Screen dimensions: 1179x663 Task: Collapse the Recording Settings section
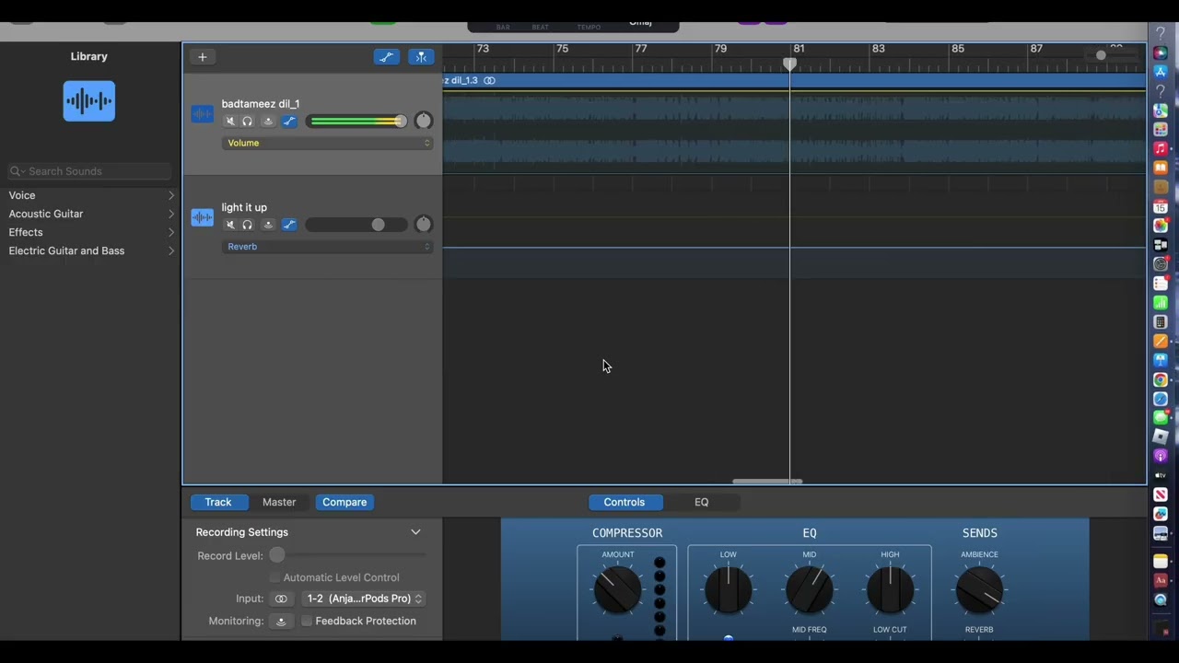coord(415,532)
